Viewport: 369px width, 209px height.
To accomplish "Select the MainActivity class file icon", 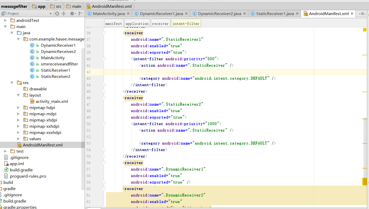I will tap(32, 58).
